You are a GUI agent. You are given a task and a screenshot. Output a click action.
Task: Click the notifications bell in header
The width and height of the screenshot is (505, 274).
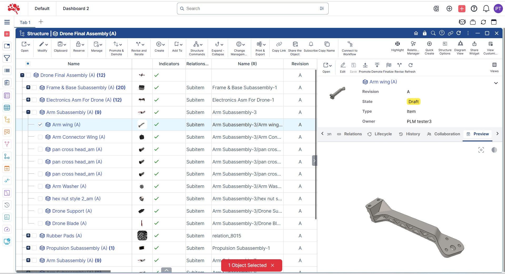[486, 9]
